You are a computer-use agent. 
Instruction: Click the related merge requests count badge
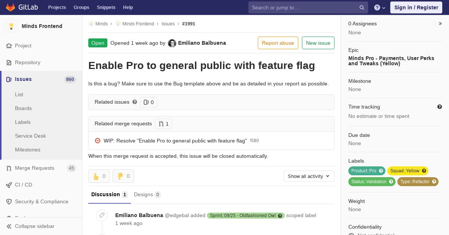click(164, 124)
